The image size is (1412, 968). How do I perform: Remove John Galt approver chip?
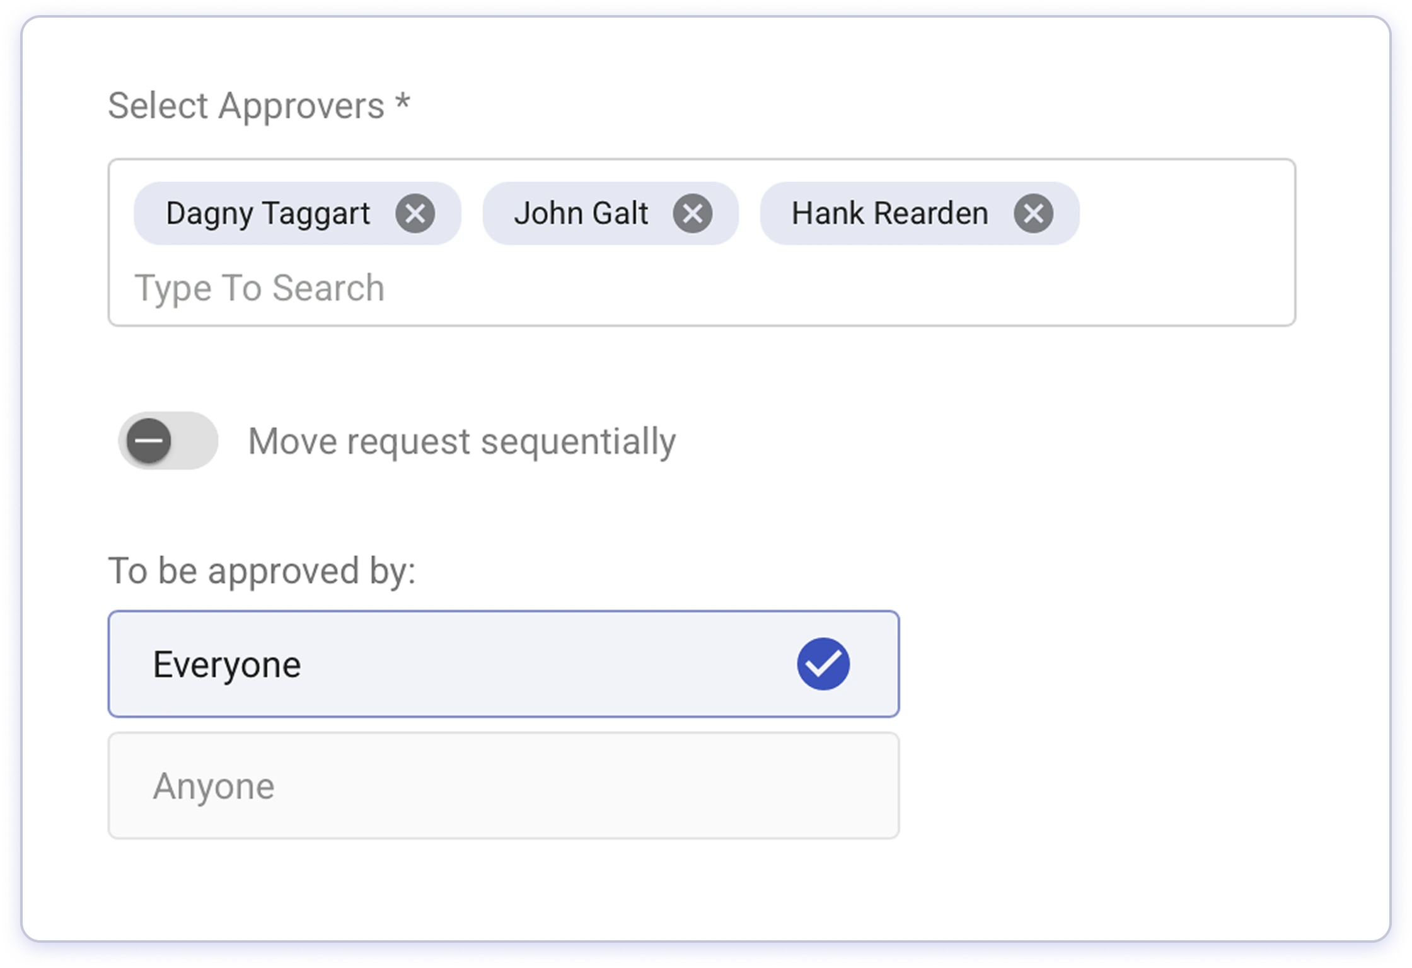pos(692,214)
